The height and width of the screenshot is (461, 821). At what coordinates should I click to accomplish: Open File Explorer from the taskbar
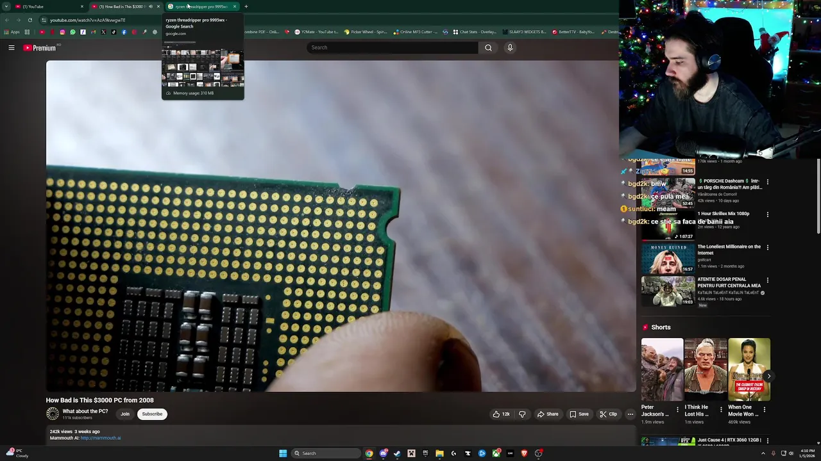[439, 453]
